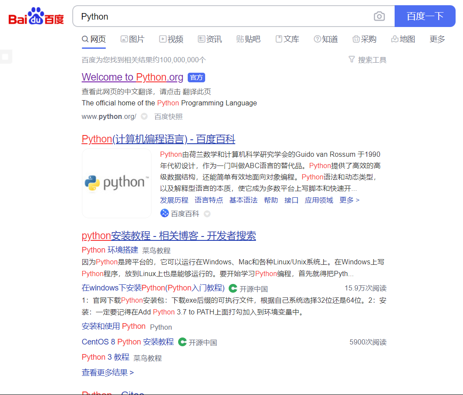Viewport: 463px width, 395px height.
Task: Open Welcome to Python.org result
Action: pyautogui.click(x=132, y=77)
